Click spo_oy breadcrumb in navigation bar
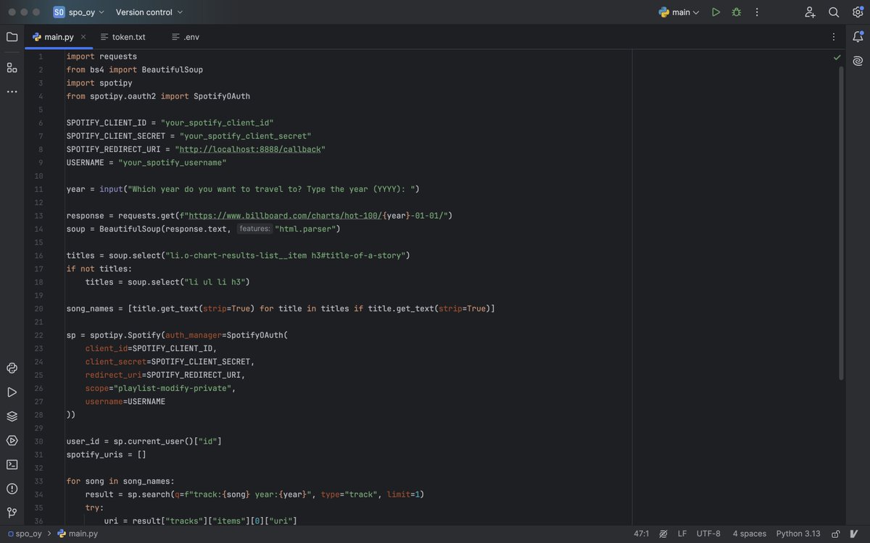This screenshot has width=870, height=543. [25, 534]
